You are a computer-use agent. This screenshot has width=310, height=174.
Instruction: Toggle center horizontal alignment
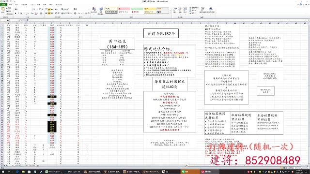pos(49,13)
